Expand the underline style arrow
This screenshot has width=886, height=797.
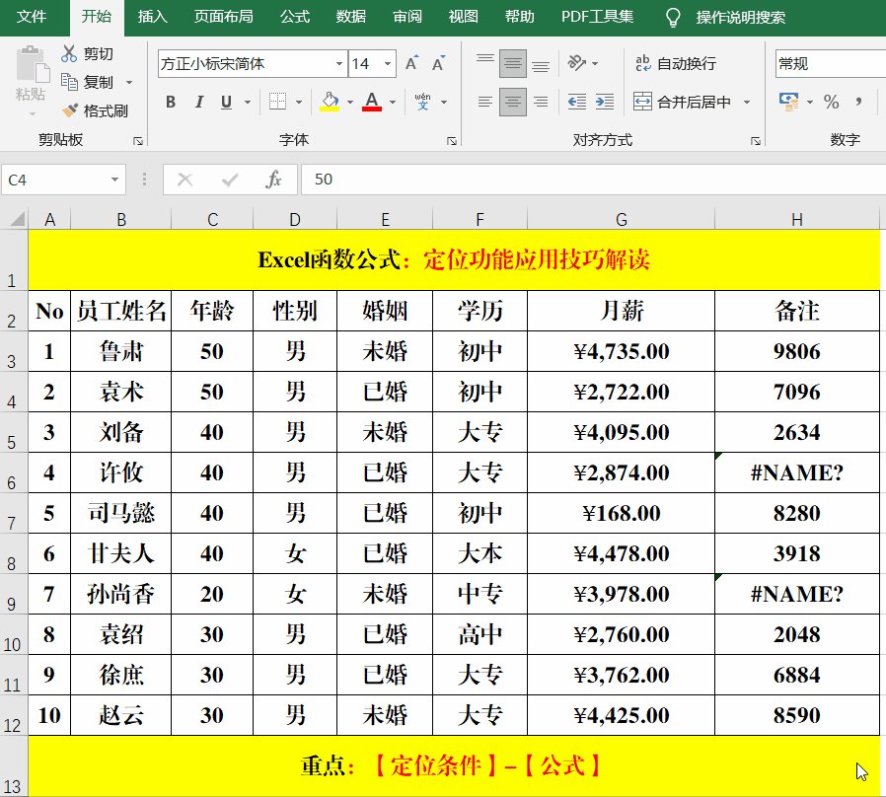pos(248,102)
